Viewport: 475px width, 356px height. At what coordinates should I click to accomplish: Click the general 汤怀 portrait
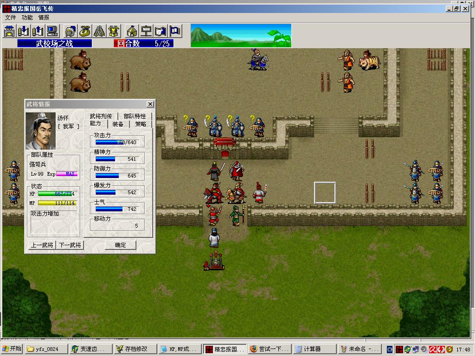click(41, 131)
